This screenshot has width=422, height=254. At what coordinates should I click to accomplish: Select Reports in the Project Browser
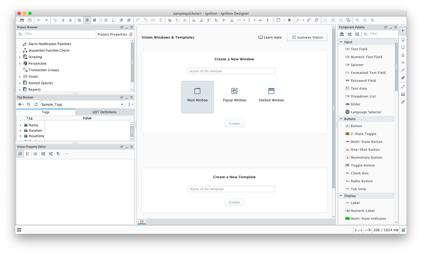(x=35, y=89)
